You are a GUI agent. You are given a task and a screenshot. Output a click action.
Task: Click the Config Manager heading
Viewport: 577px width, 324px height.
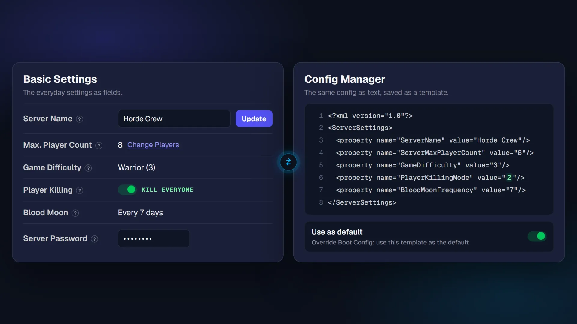(345, 79)
